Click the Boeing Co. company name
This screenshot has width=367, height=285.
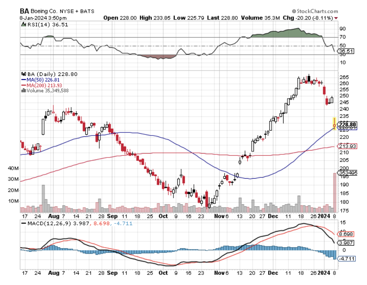pos(43,11)
